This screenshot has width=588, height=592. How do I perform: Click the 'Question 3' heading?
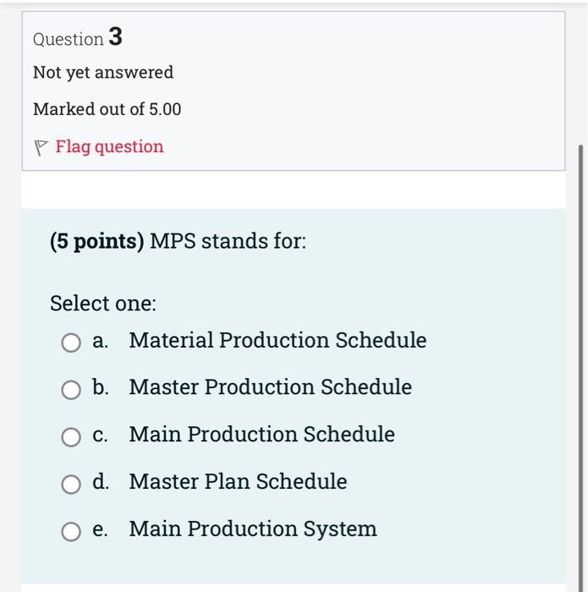coord(77,38)
